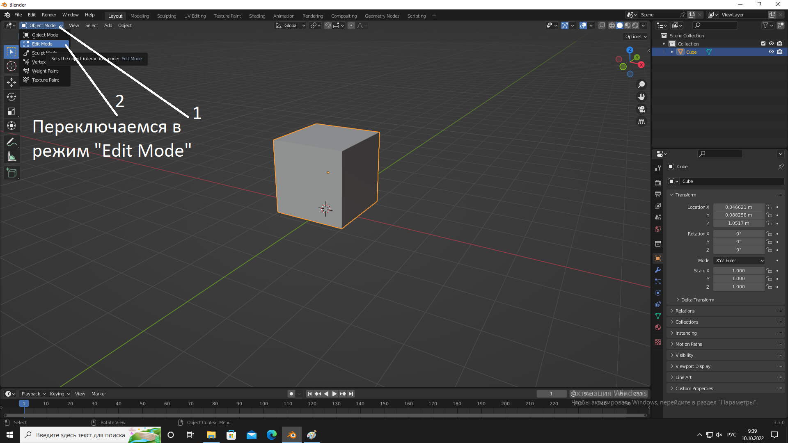788x443 pixels.
Task: Activate the Transform tool
Action: pos(11,126)
